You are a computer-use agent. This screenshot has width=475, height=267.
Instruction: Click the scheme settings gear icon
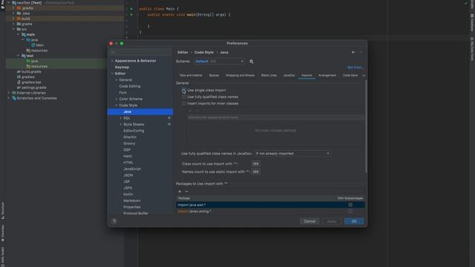coord(252,62)
